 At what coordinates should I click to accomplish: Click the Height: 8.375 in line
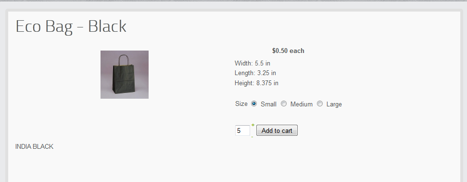(x=256, y=83)
